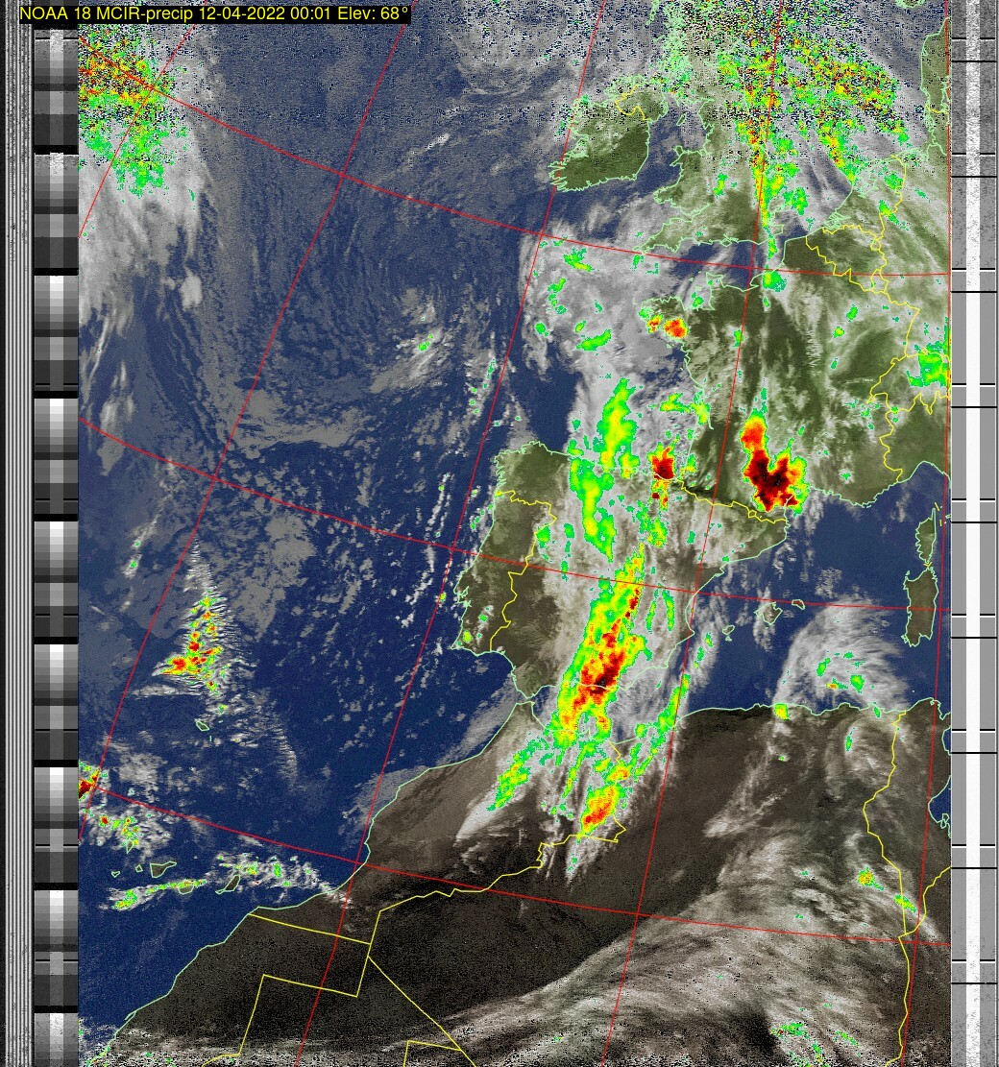The height and width of the screenshot is (1067, 999).
Task: Click the right telemetry strip
Action: tap(974, 528)
